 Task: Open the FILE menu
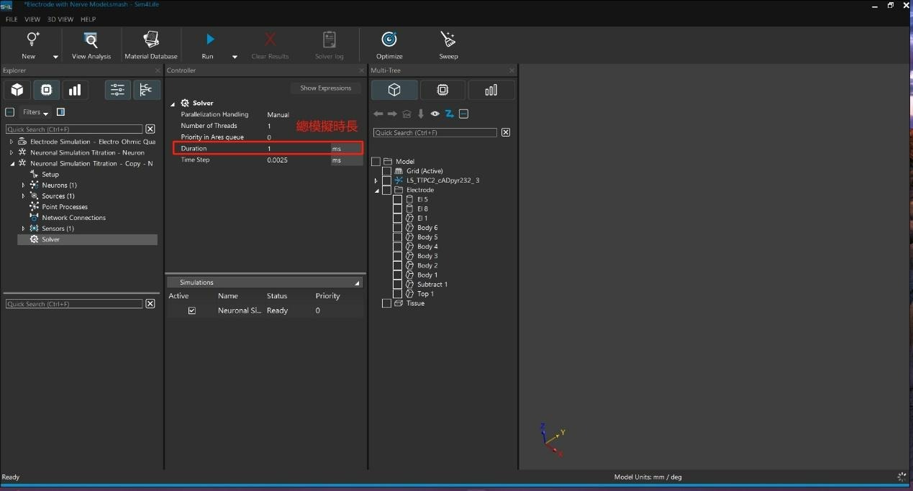pyautogui.click(x=12, y=19)
